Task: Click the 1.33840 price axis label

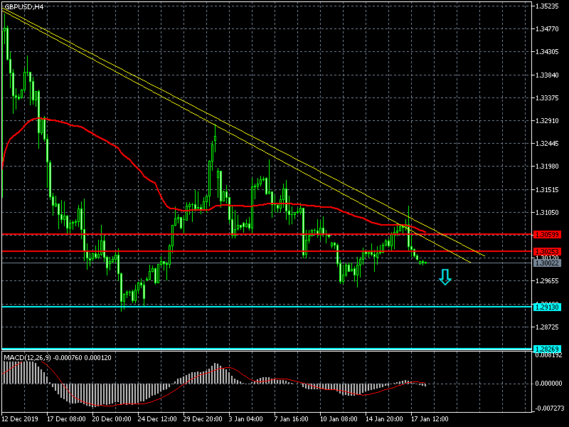Action: pyautogui.click(x=547, y=75)
